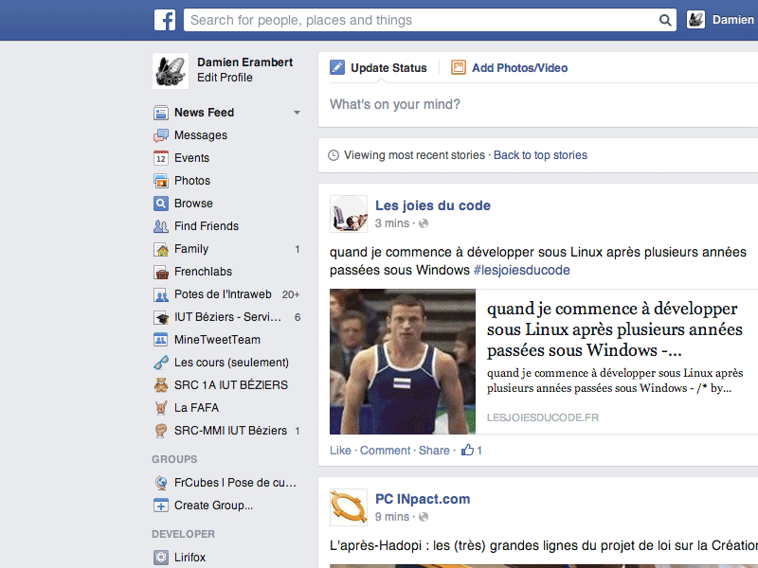Image resolution: width=758 pixels, height=568 pixels.
Task: Open the Facebook home logo
Action: point(165,19)
